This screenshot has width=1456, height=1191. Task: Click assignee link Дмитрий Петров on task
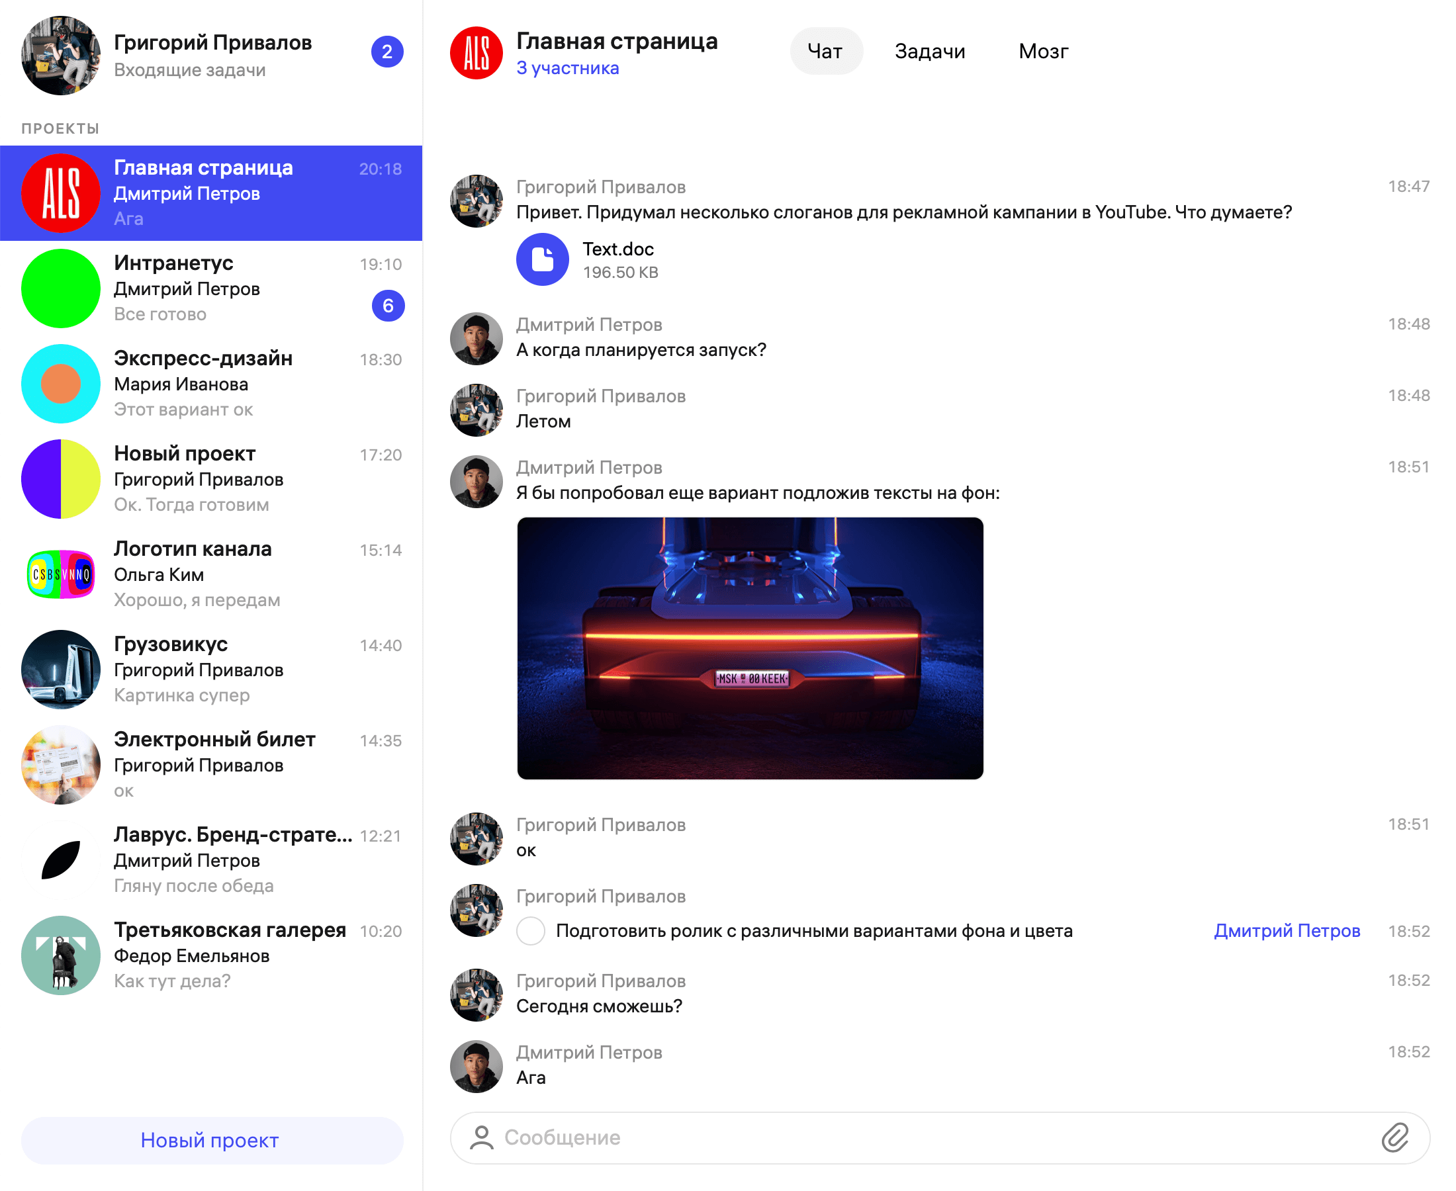[1287, 931]
